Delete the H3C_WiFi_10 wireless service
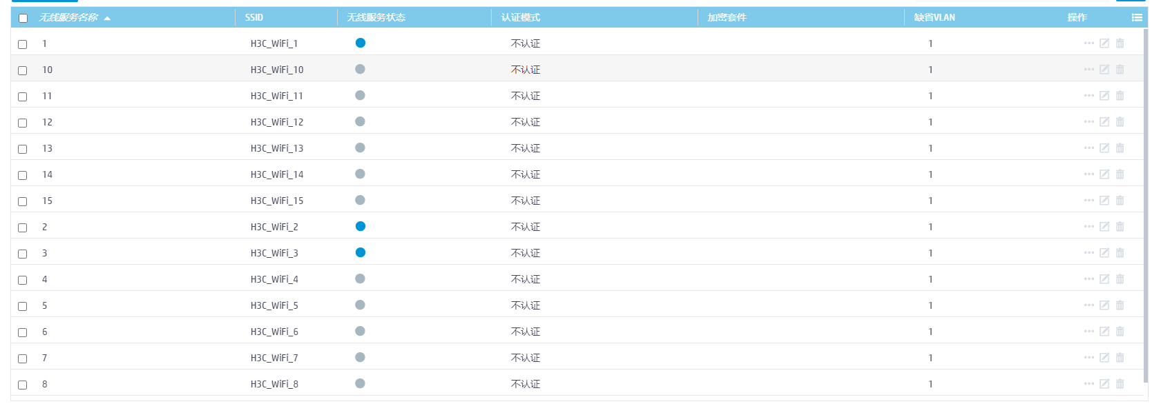Image resolution: width=1152 pixels, height=415 pixels. tap(1120, 70)
